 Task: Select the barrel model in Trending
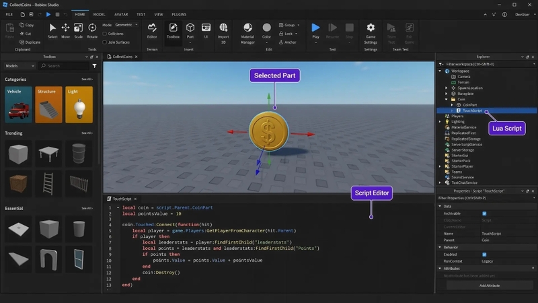(x=79, y=154)
